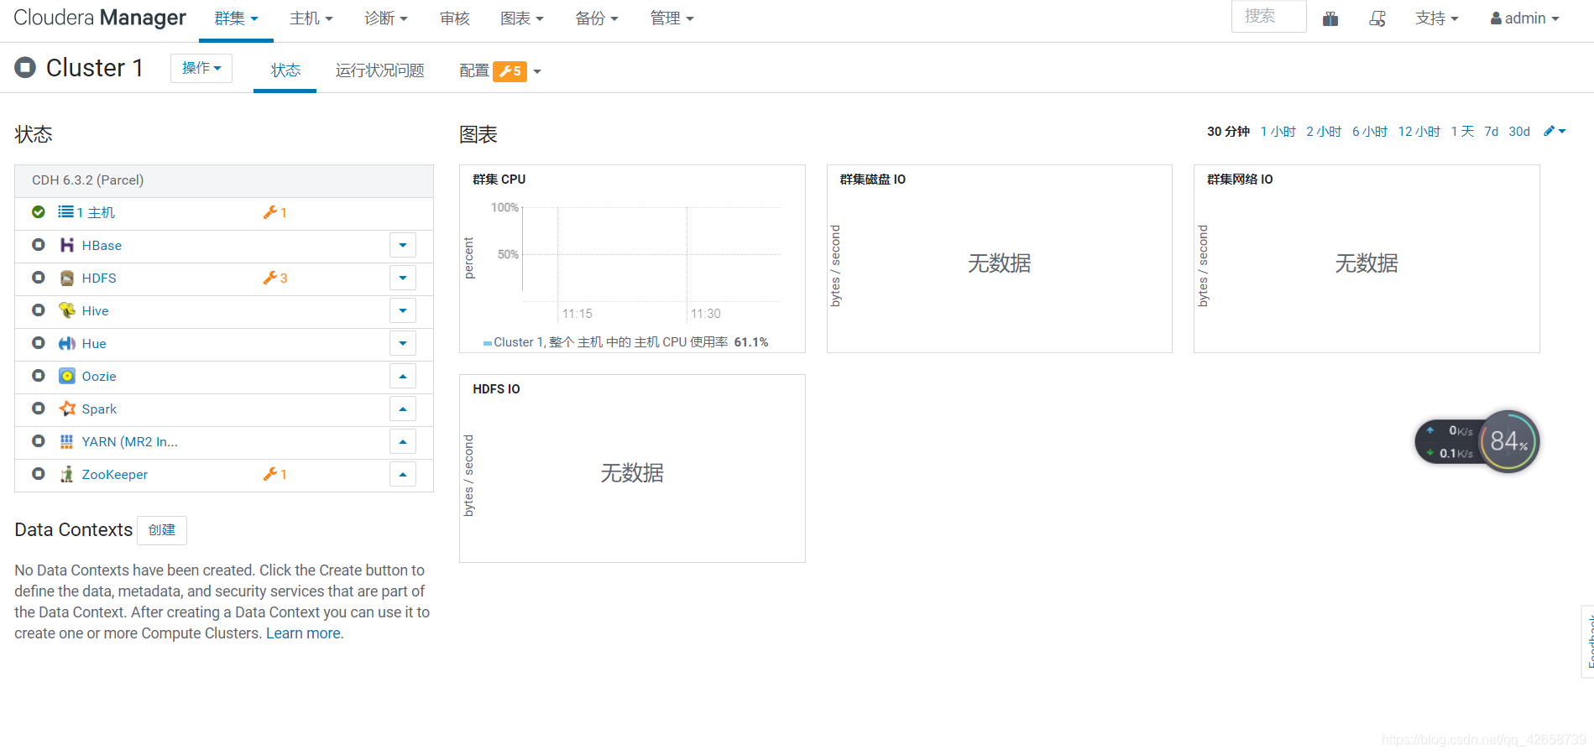Collapse the Oozie actions menu arrow
Viewport: 1594px width, 755px height.
tap(403, 376)
